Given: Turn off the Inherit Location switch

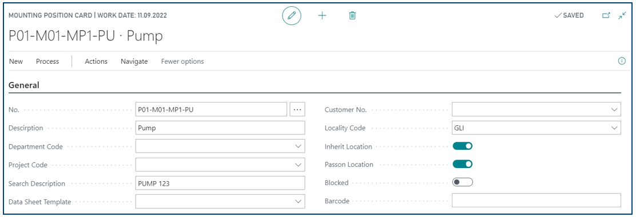Looking at the screenshot, I should [x=462, y=146].
